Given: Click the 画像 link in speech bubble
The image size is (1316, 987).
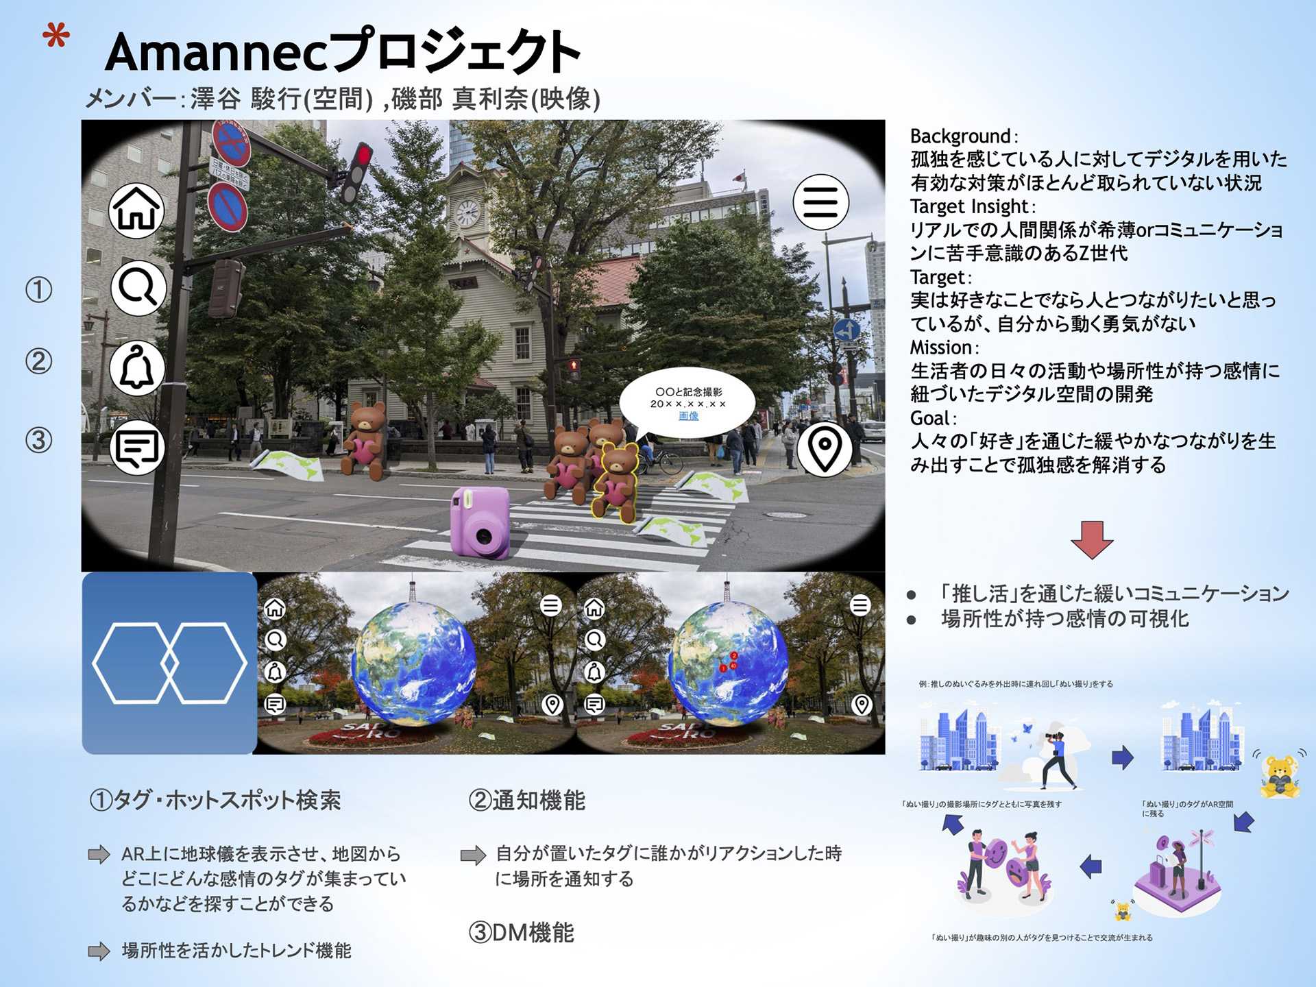Looking at the screenshot, I should click(x=688, y=416).
